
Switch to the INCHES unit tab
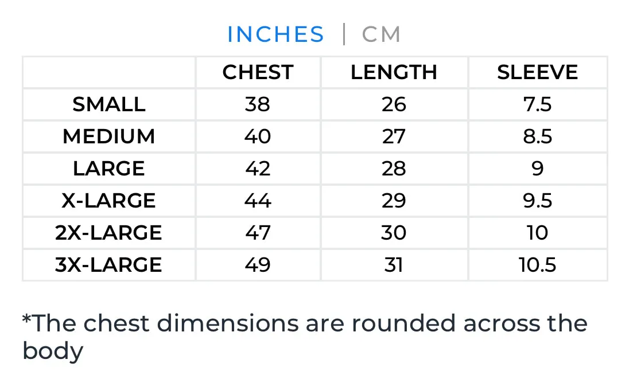click(x=275, y=34)
